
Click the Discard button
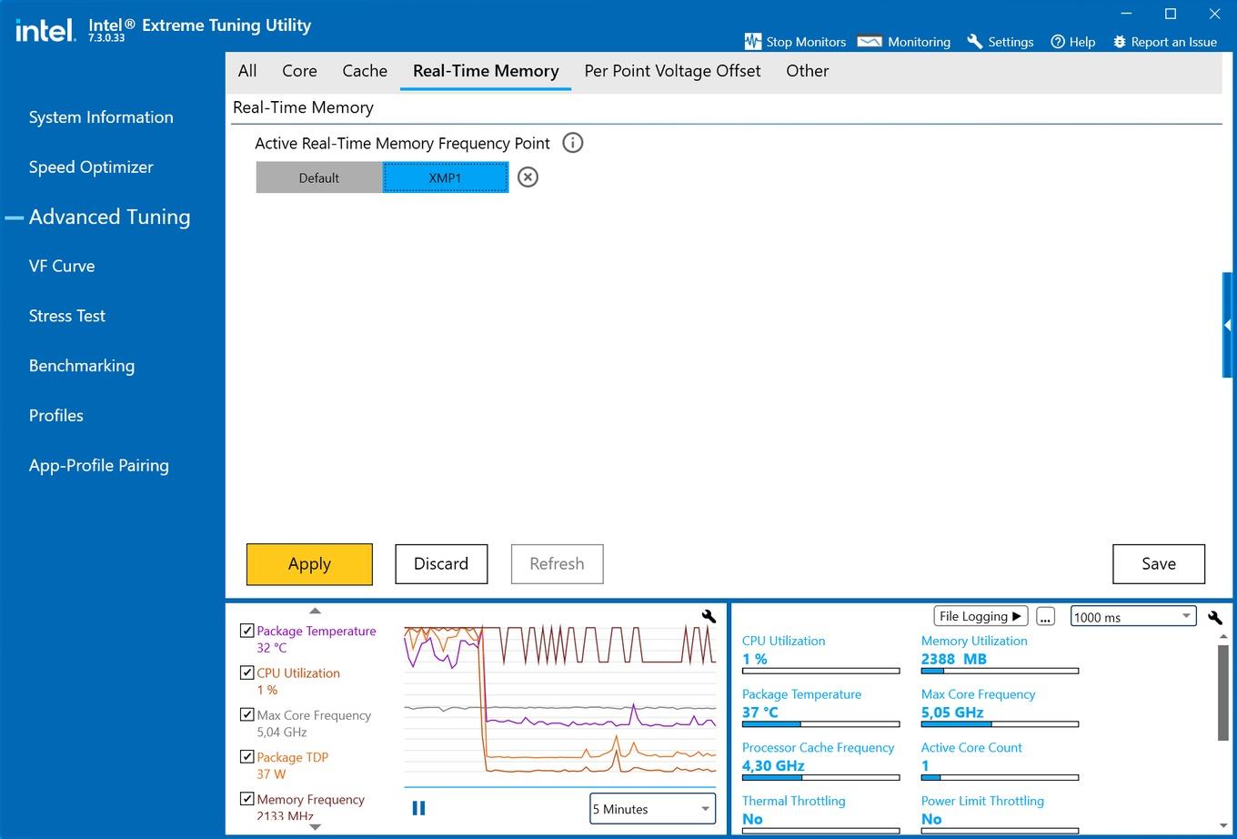pyautogui.click(x=441, y=564)
